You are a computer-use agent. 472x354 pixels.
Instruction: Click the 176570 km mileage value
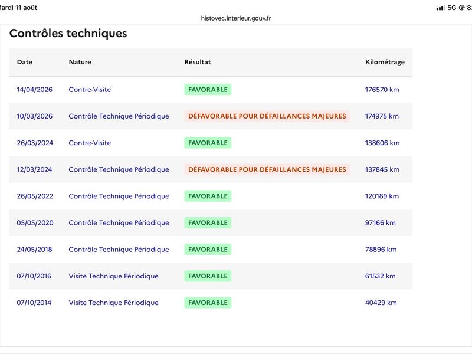click(382, 90)
